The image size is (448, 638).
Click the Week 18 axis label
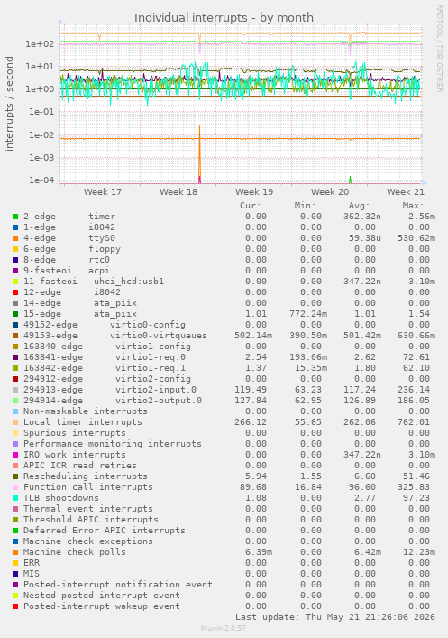point(178,191)
